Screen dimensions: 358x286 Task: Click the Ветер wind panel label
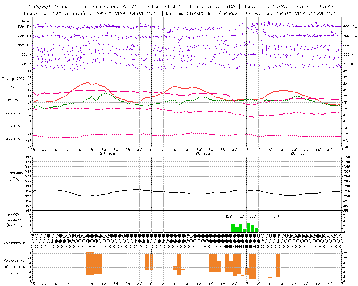tap(26, 21)
